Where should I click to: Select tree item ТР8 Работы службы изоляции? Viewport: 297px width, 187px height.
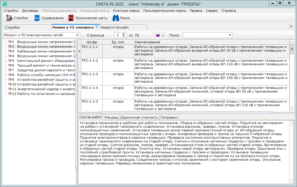pos(41,75)
